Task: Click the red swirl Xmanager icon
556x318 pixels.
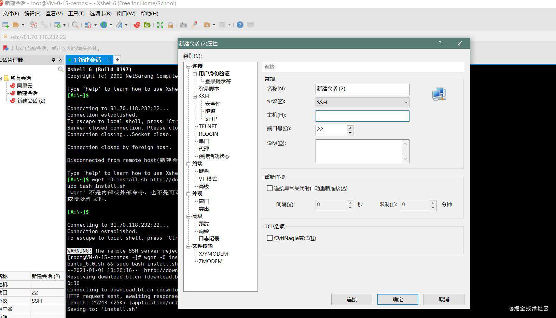Action: 137,25
